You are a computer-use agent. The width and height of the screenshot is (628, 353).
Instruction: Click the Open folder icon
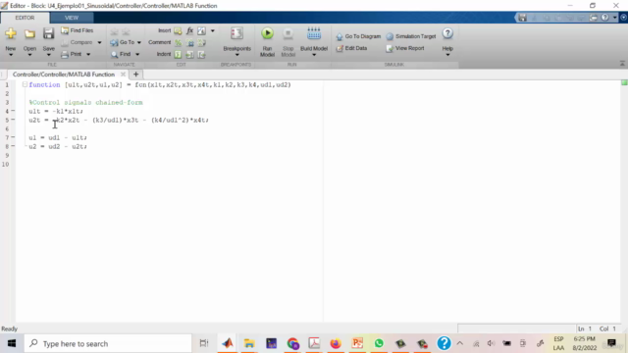29,34
